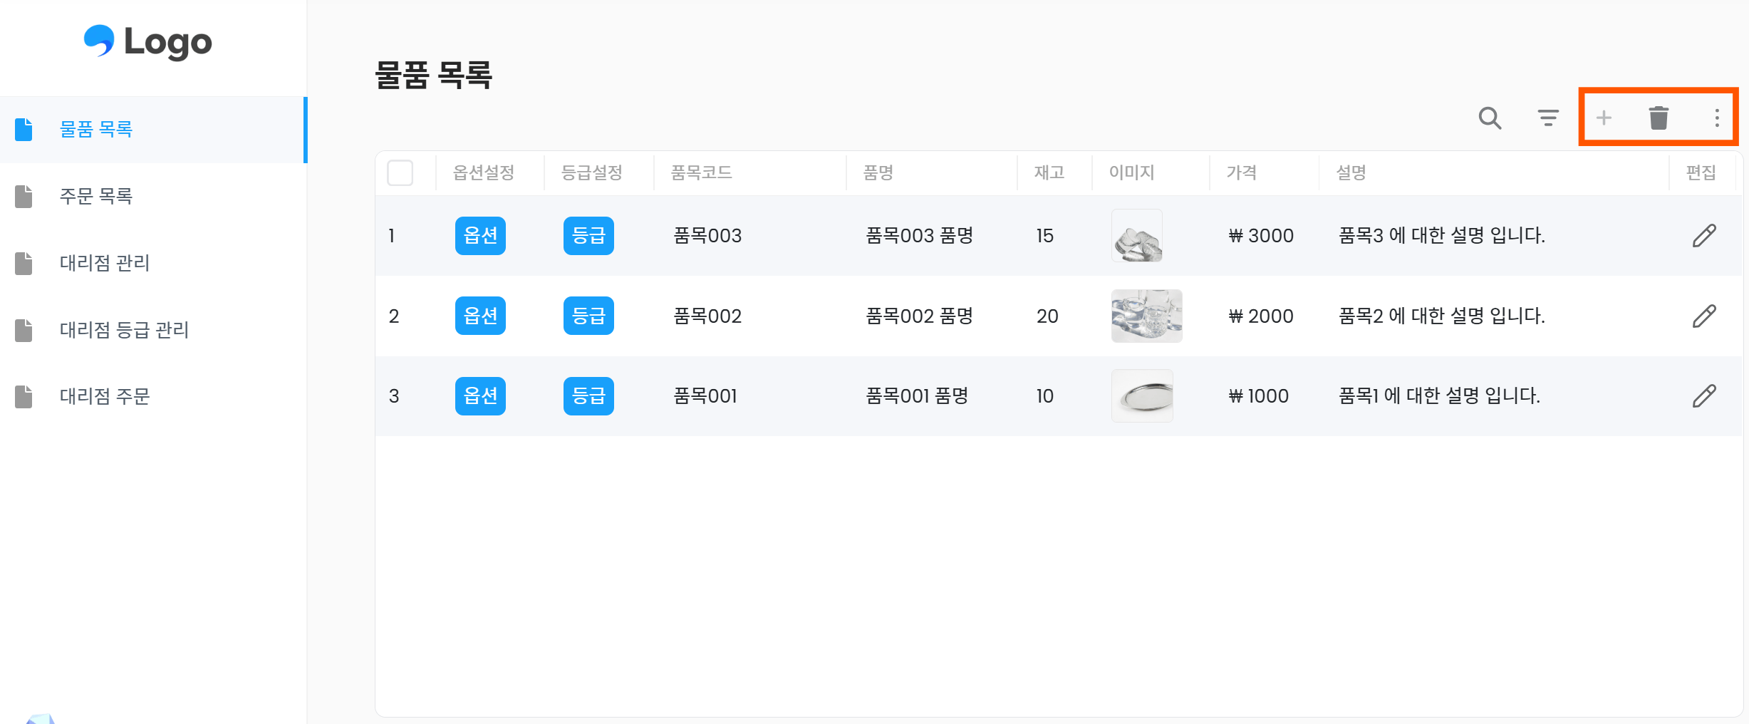Open the 주문 목록 sidebar menu
The height and width of the screenshot is (724, 1749).
coord(96,196)
